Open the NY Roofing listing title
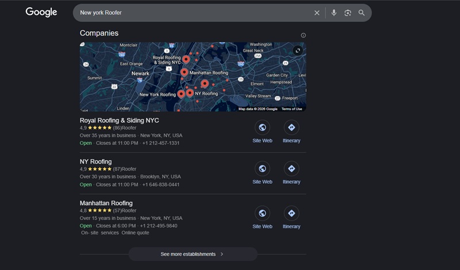 pos(95,162)
